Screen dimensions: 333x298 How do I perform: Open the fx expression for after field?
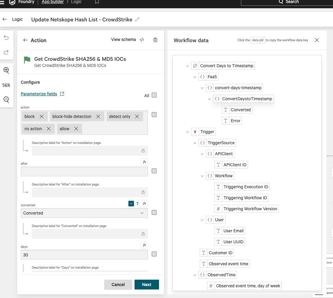[144, 162]
